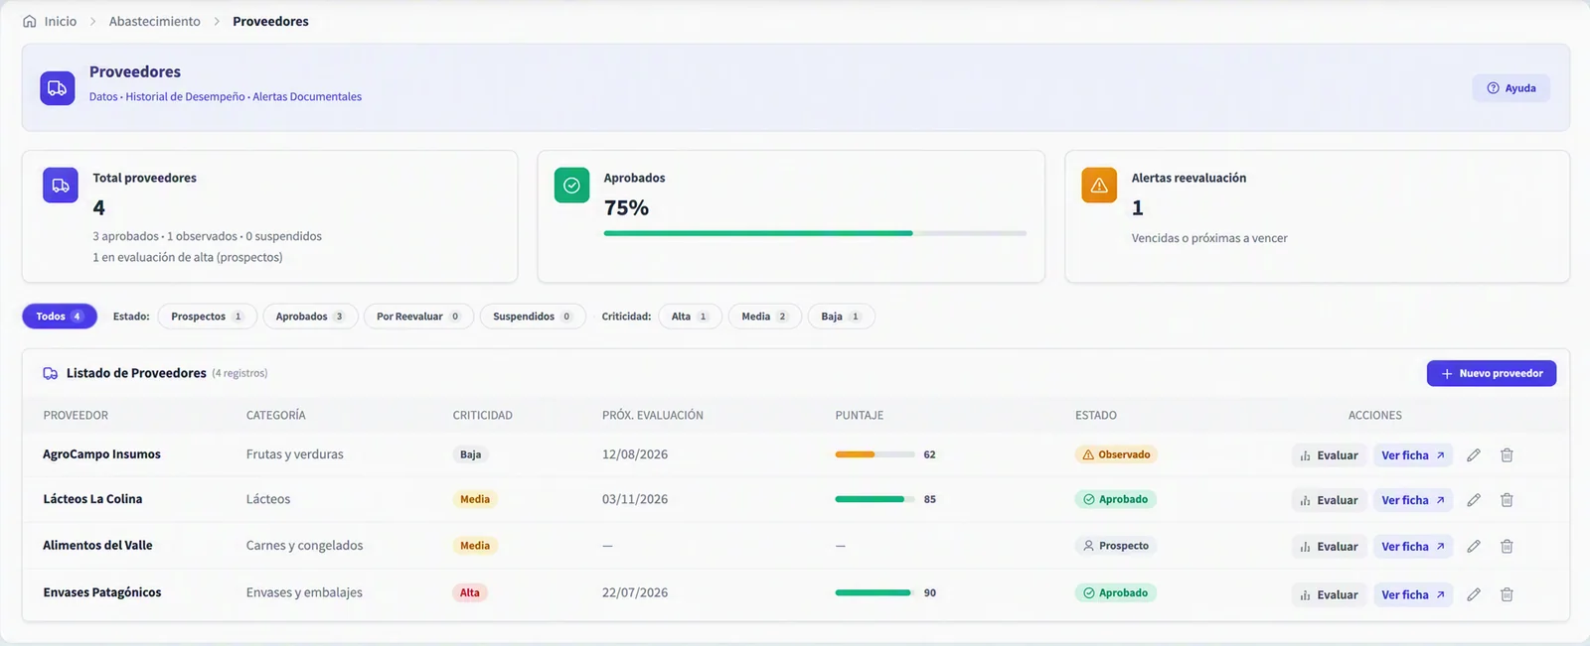Click Evaluar for Lácteos La Colina
The image size is (1590, 646).
click(1329, 500)
